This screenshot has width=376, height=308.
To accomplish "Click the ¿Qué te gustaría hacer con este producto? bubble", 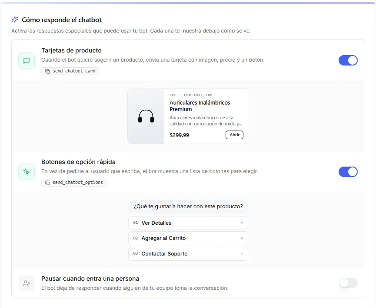I will [188, 206].
